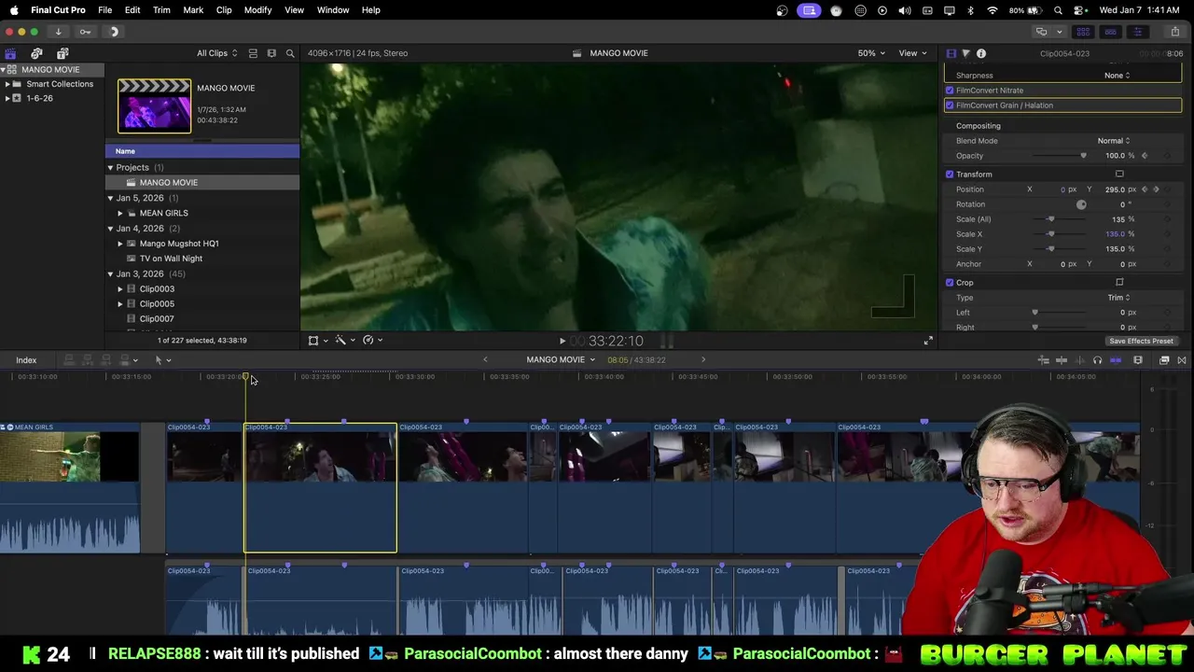Open the Transitions browser icon
The width and height of the screenshot is (1194, 672).
pos(1182,360)
